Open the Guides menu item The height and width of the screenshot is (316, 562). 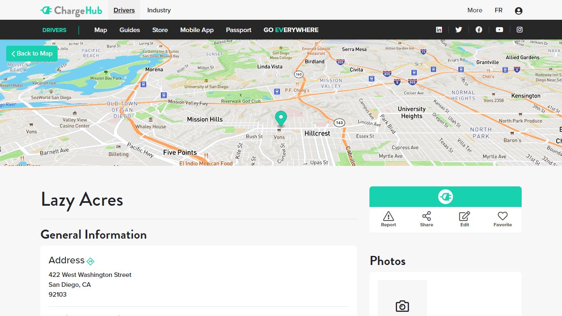(130, 30)
